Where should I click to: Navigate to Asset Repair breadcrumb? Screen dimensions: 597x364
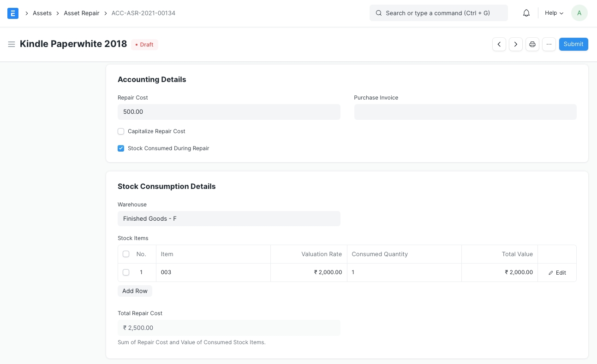point(82,13)
